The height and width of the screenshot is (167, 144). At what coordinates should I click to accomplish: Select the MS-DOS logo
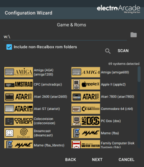pyautogui.click(x=86, y=121)
